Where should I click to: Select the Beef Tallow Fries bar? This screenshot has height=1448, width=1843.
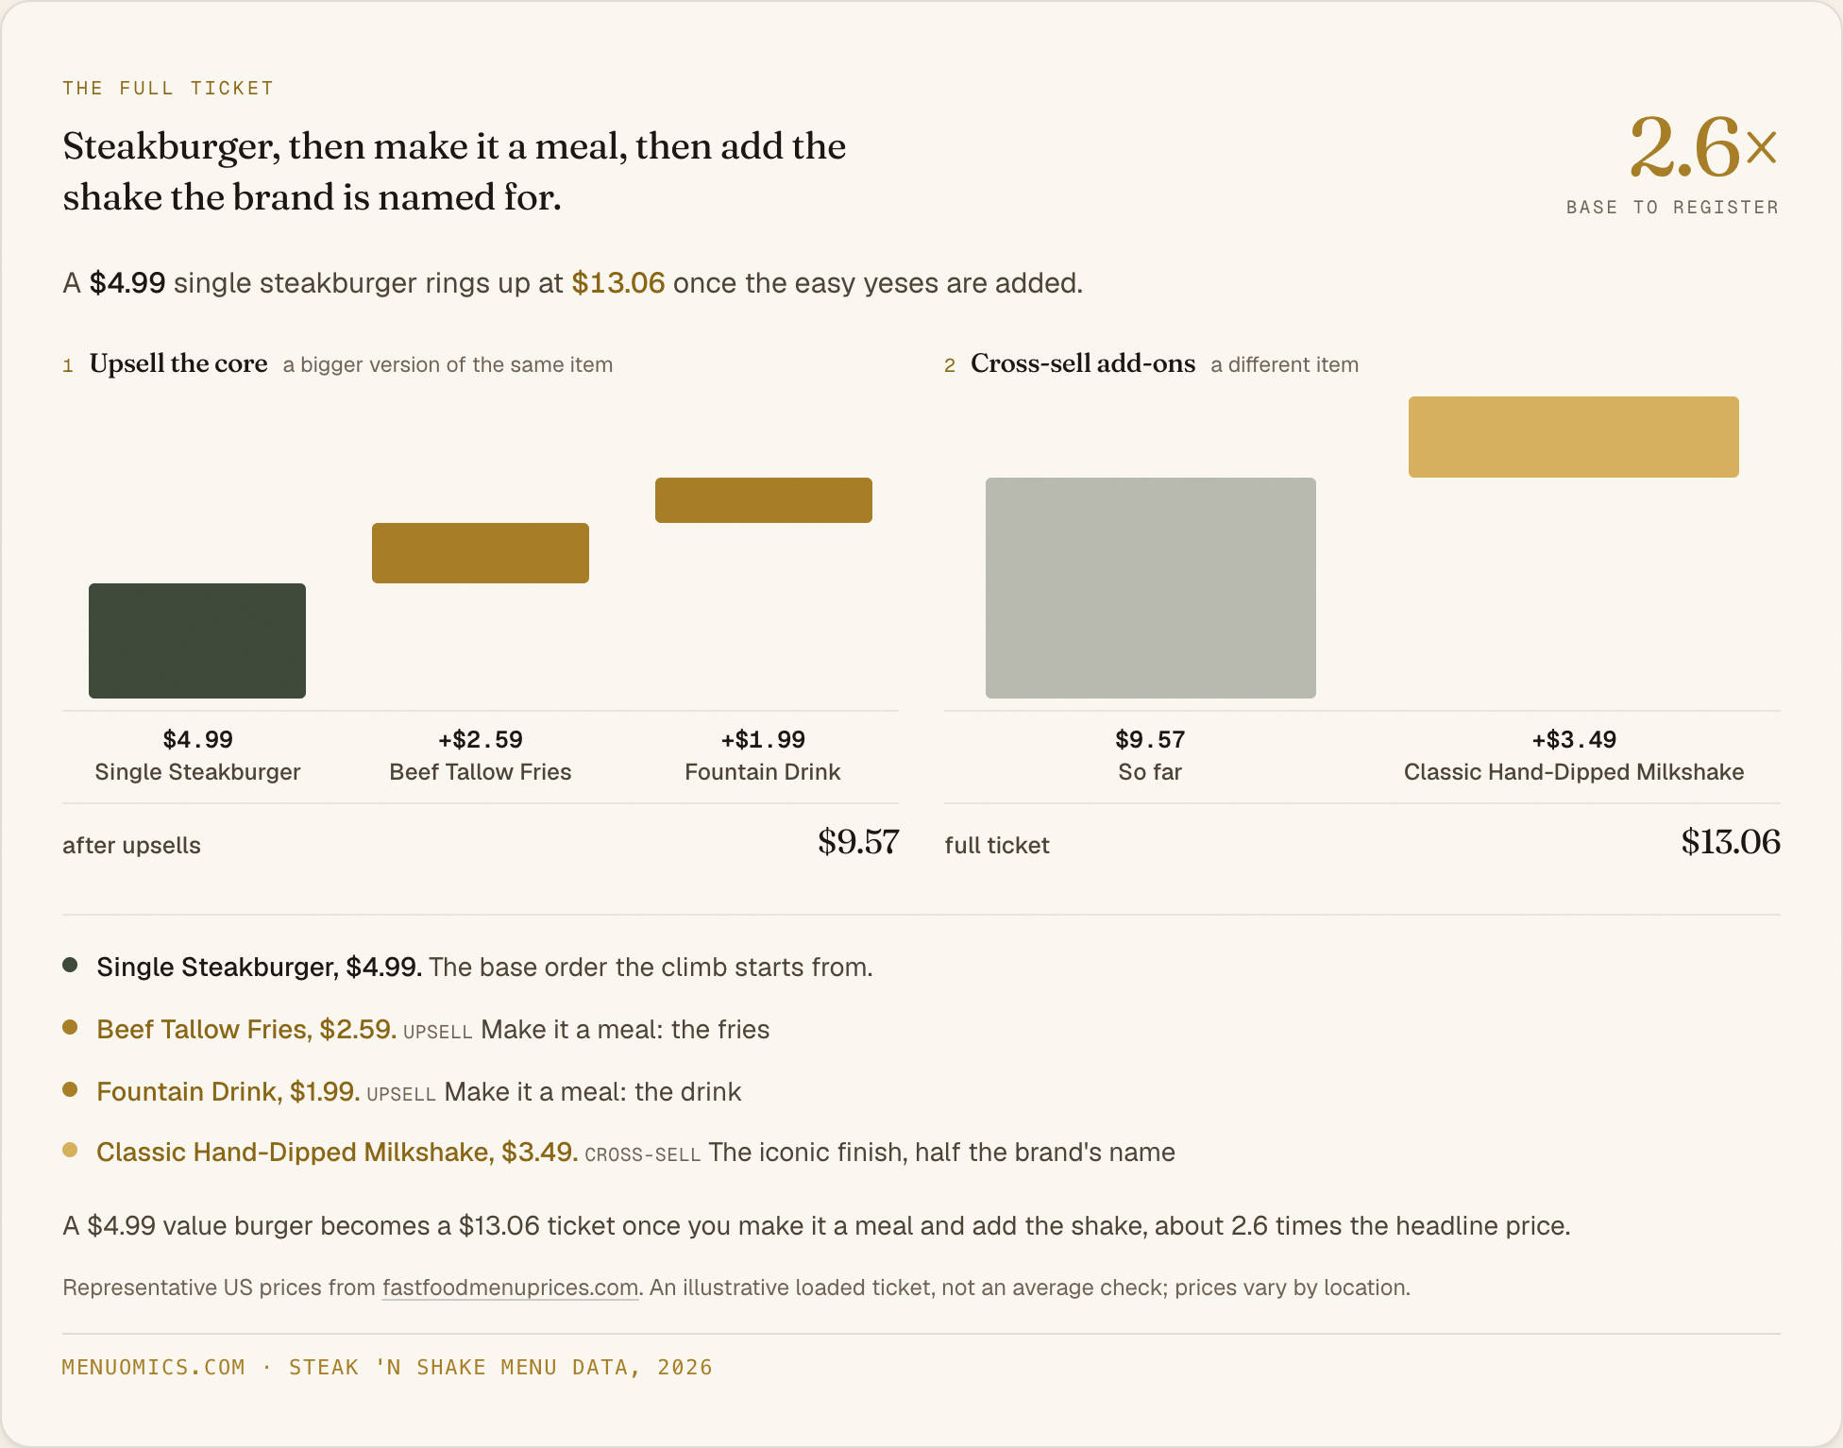481,553
